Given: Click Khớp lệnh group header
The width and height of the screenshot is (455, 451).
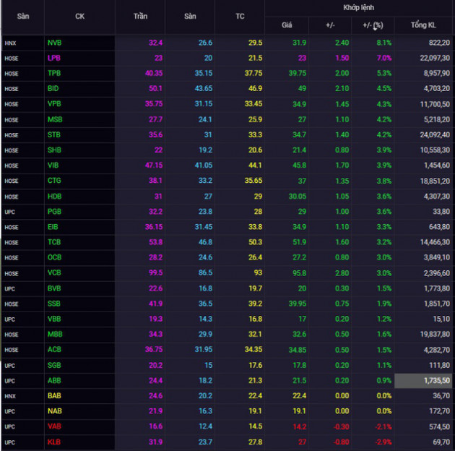Looking at the screenshot, I should pyautogui.click(x=359, y=7).
